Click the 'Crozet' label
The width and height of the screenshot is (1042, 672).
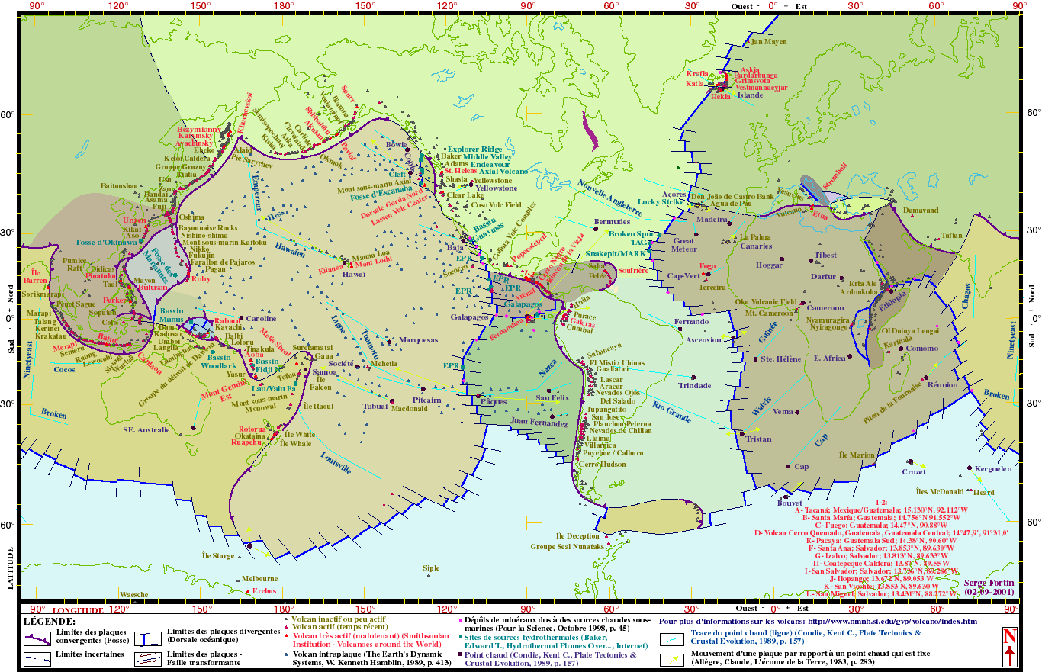pyautogui.click(x=914, y=472)
